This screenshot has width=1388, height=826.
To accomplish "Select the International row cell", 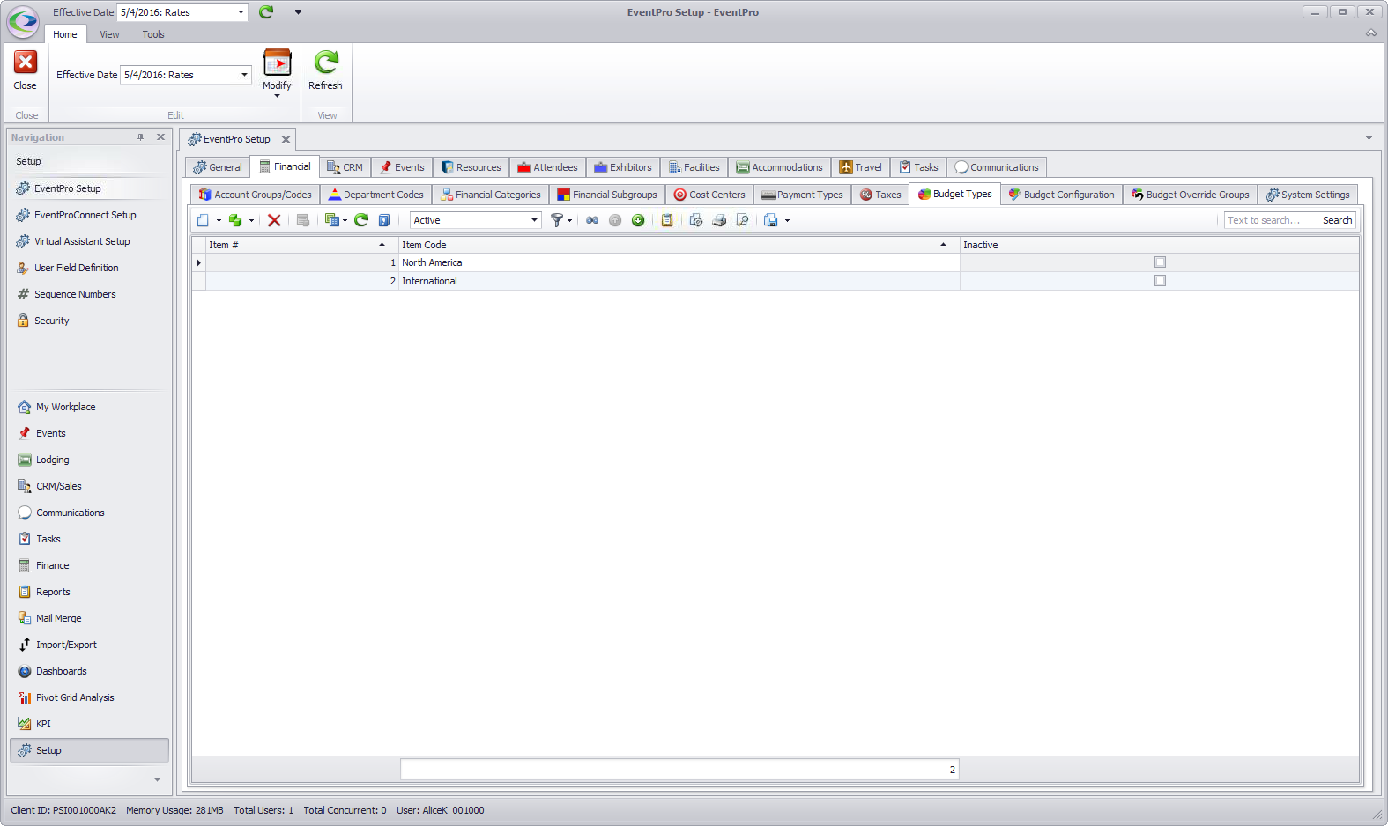I will click(679, 281).
